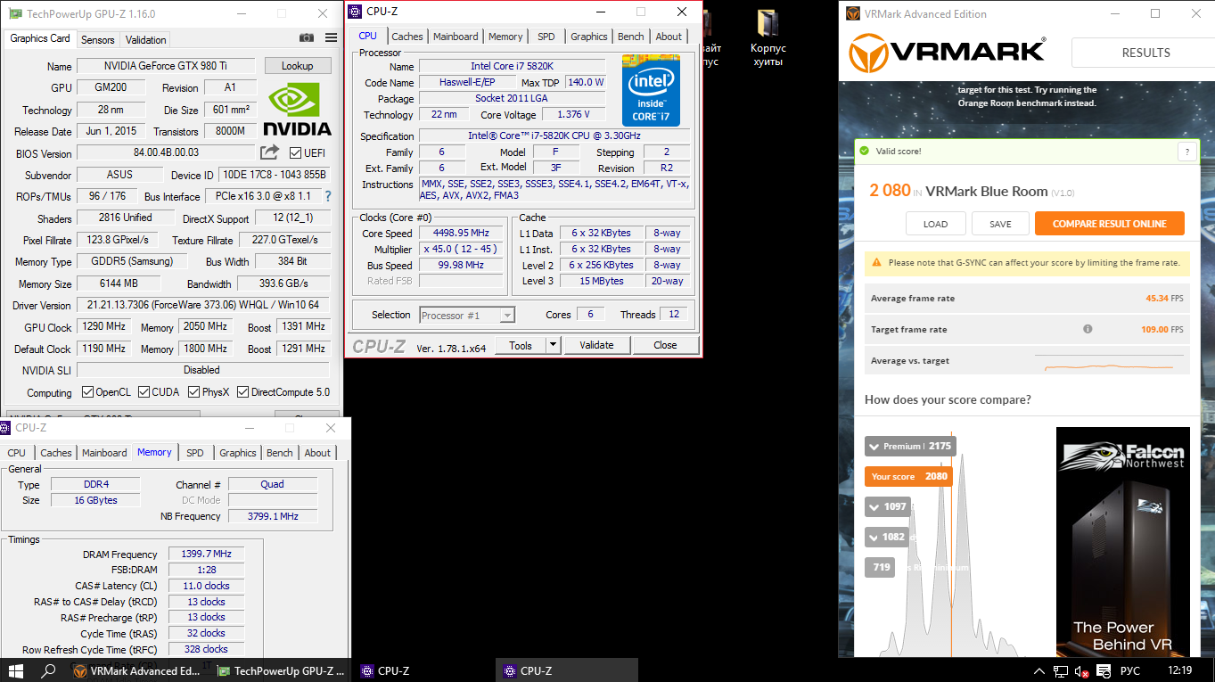
Task: Show hidden system tray icons
Action: click(1038, 671)
